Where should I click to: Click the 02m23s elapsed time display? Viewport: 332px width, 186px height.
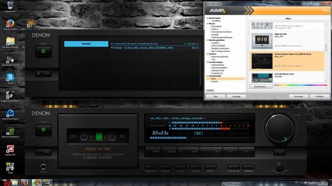[160, 133]
